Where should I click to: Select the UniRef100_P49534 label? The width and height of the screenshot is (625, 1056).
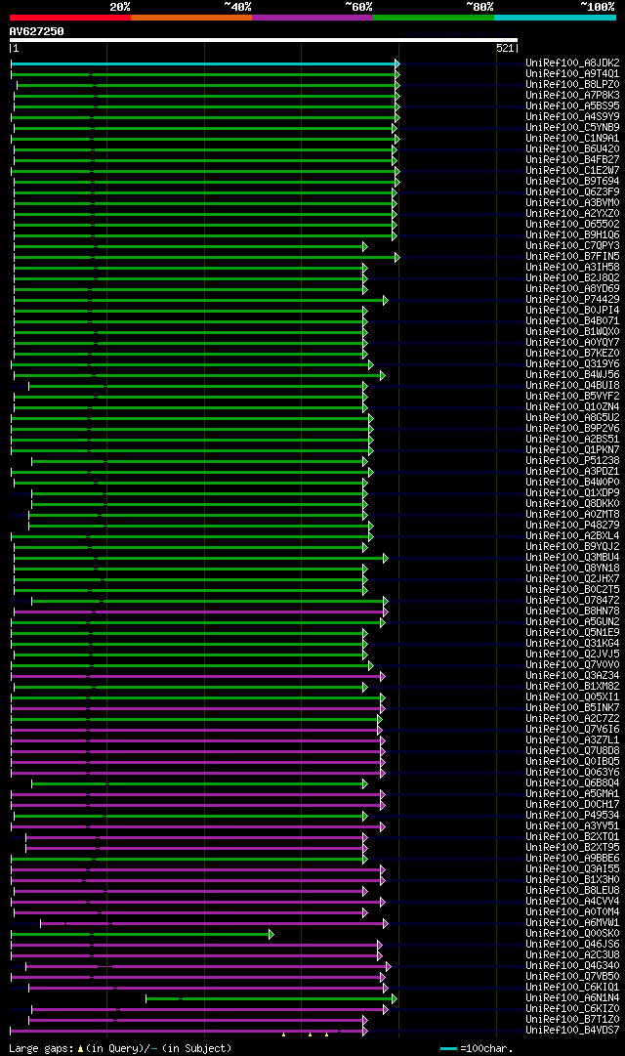(572, 816)
